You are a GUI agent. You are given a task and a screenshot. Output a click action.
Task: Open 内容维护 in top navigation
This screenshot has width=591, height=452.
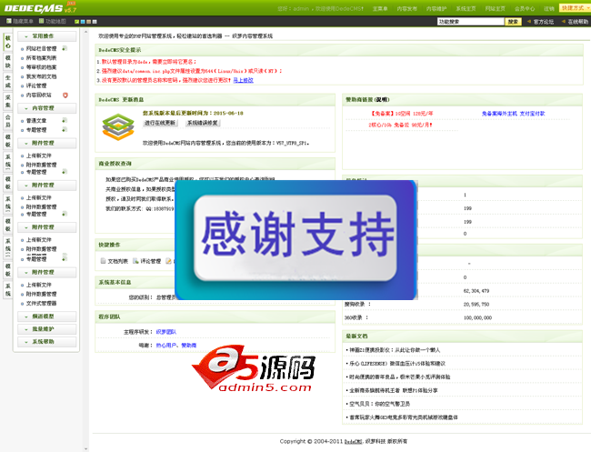point(436,8)
